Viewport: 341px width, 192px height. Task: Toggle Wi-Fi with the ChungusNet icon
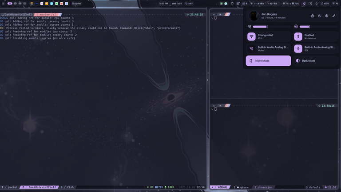point(251,36)
